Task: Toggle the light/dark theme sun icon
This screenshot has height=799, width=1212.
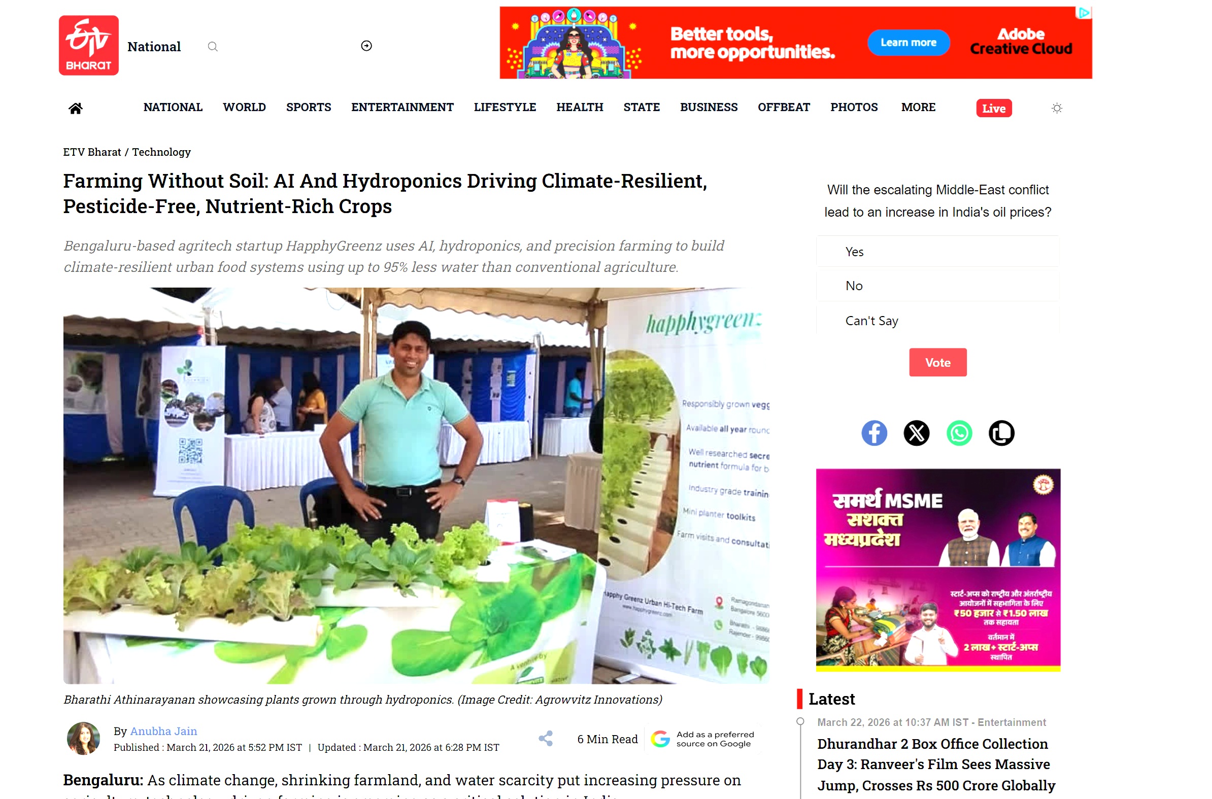Action: 1057,108
